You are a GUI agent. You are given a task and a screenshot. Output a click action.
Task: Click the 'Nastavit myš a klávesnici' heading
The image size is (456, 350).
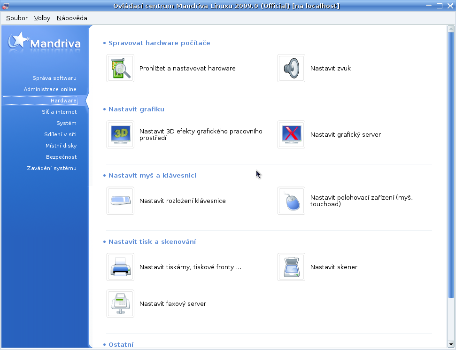pyautogui.click(x=152, y=175)
